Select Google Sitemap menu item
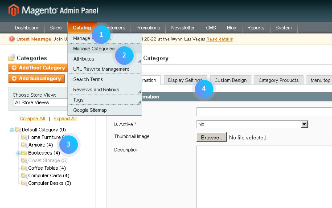The height and width of the screenshot is (208, 332). 105,110
